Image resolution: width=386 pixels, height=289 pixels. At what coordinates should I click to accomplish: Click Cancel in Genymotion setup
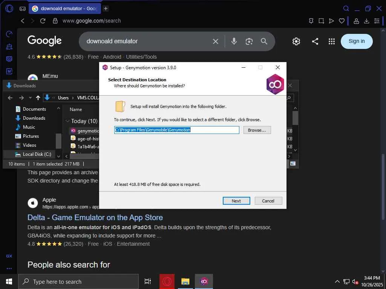268,201
